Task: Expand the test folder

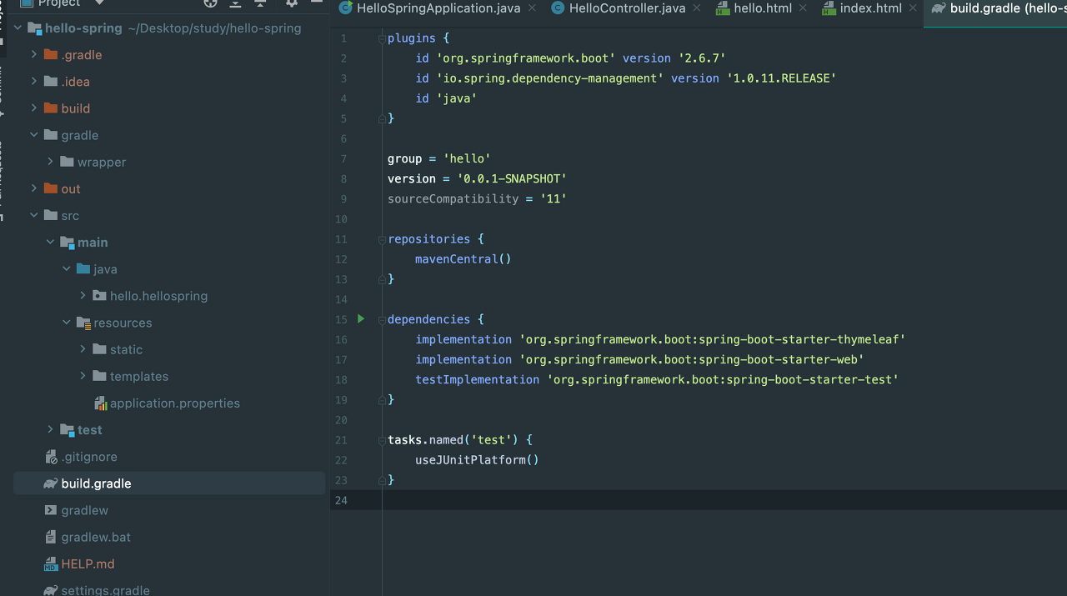Action: tap(49, 429)
